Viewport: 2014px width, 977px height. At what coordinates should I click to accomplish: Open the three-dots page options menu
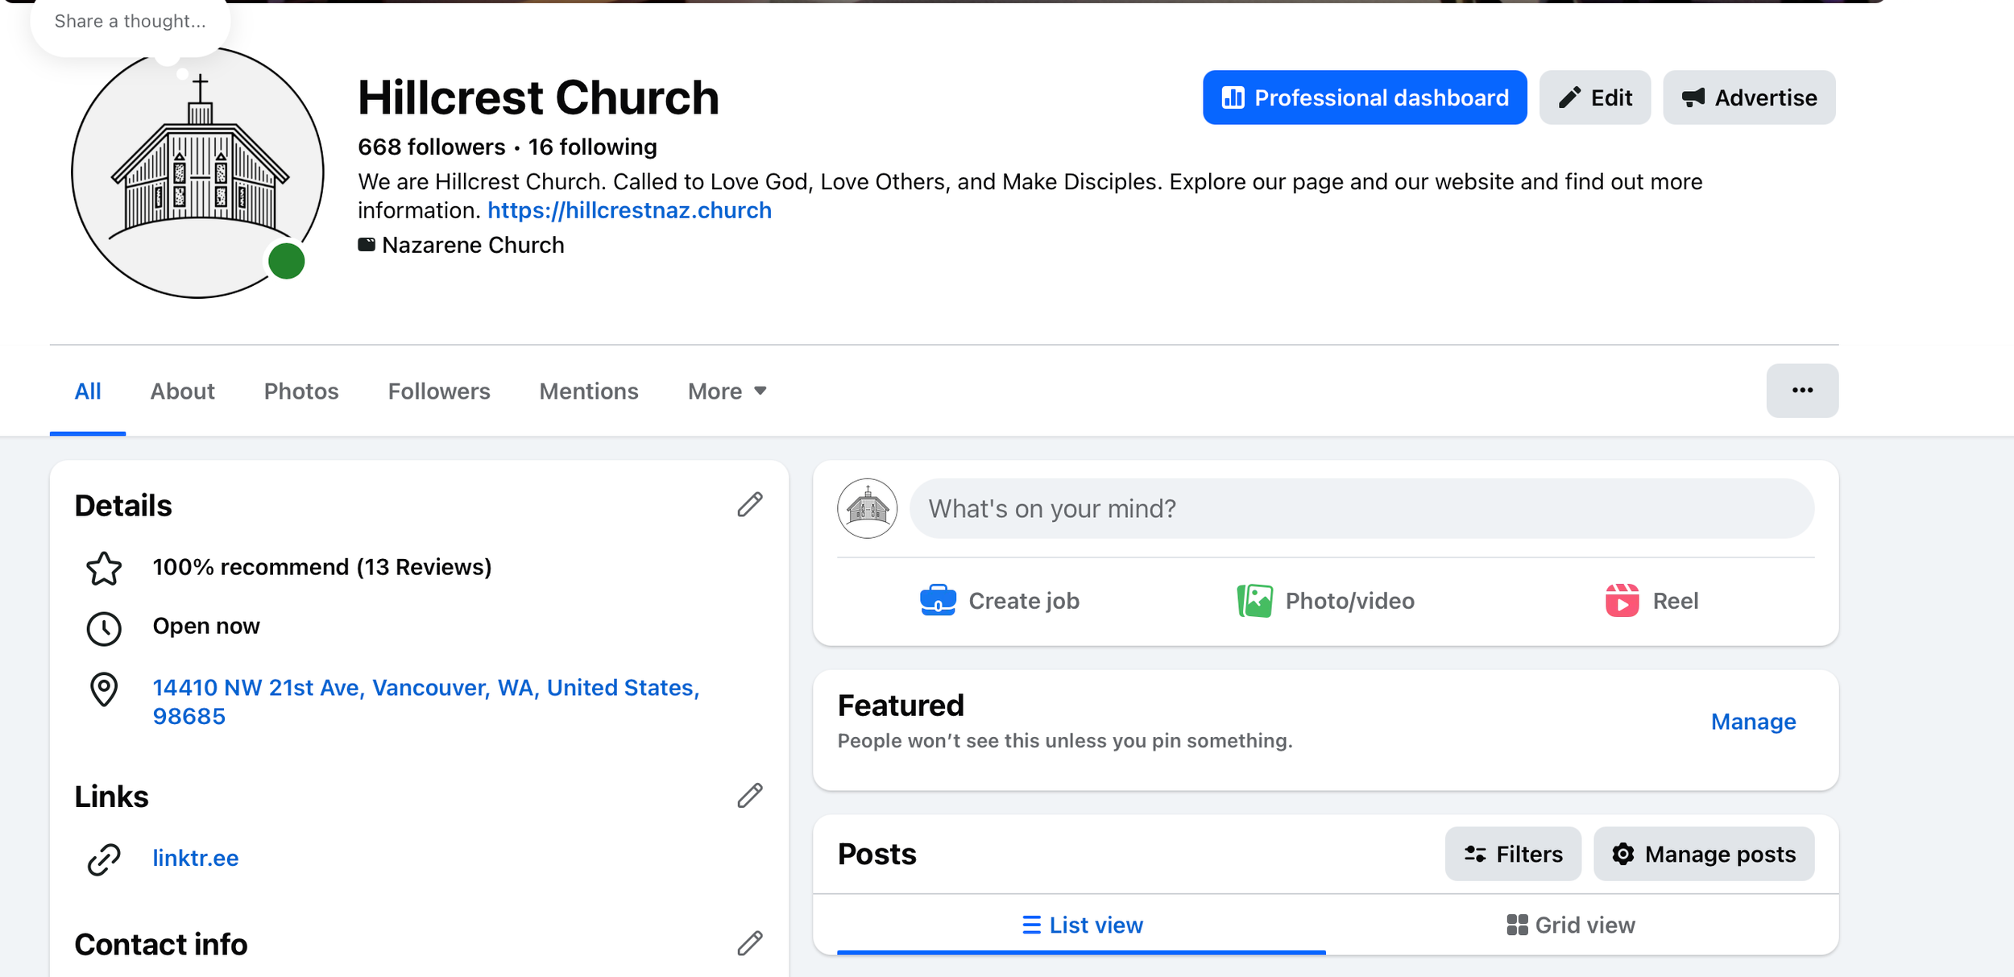1801,391
